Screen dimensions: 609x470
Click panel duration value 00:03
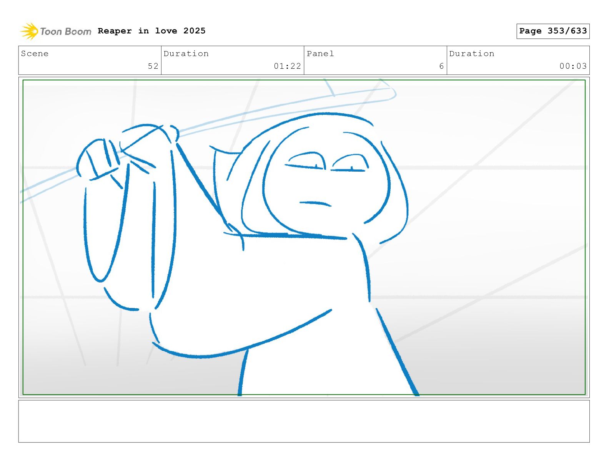[x=573, y=66]
